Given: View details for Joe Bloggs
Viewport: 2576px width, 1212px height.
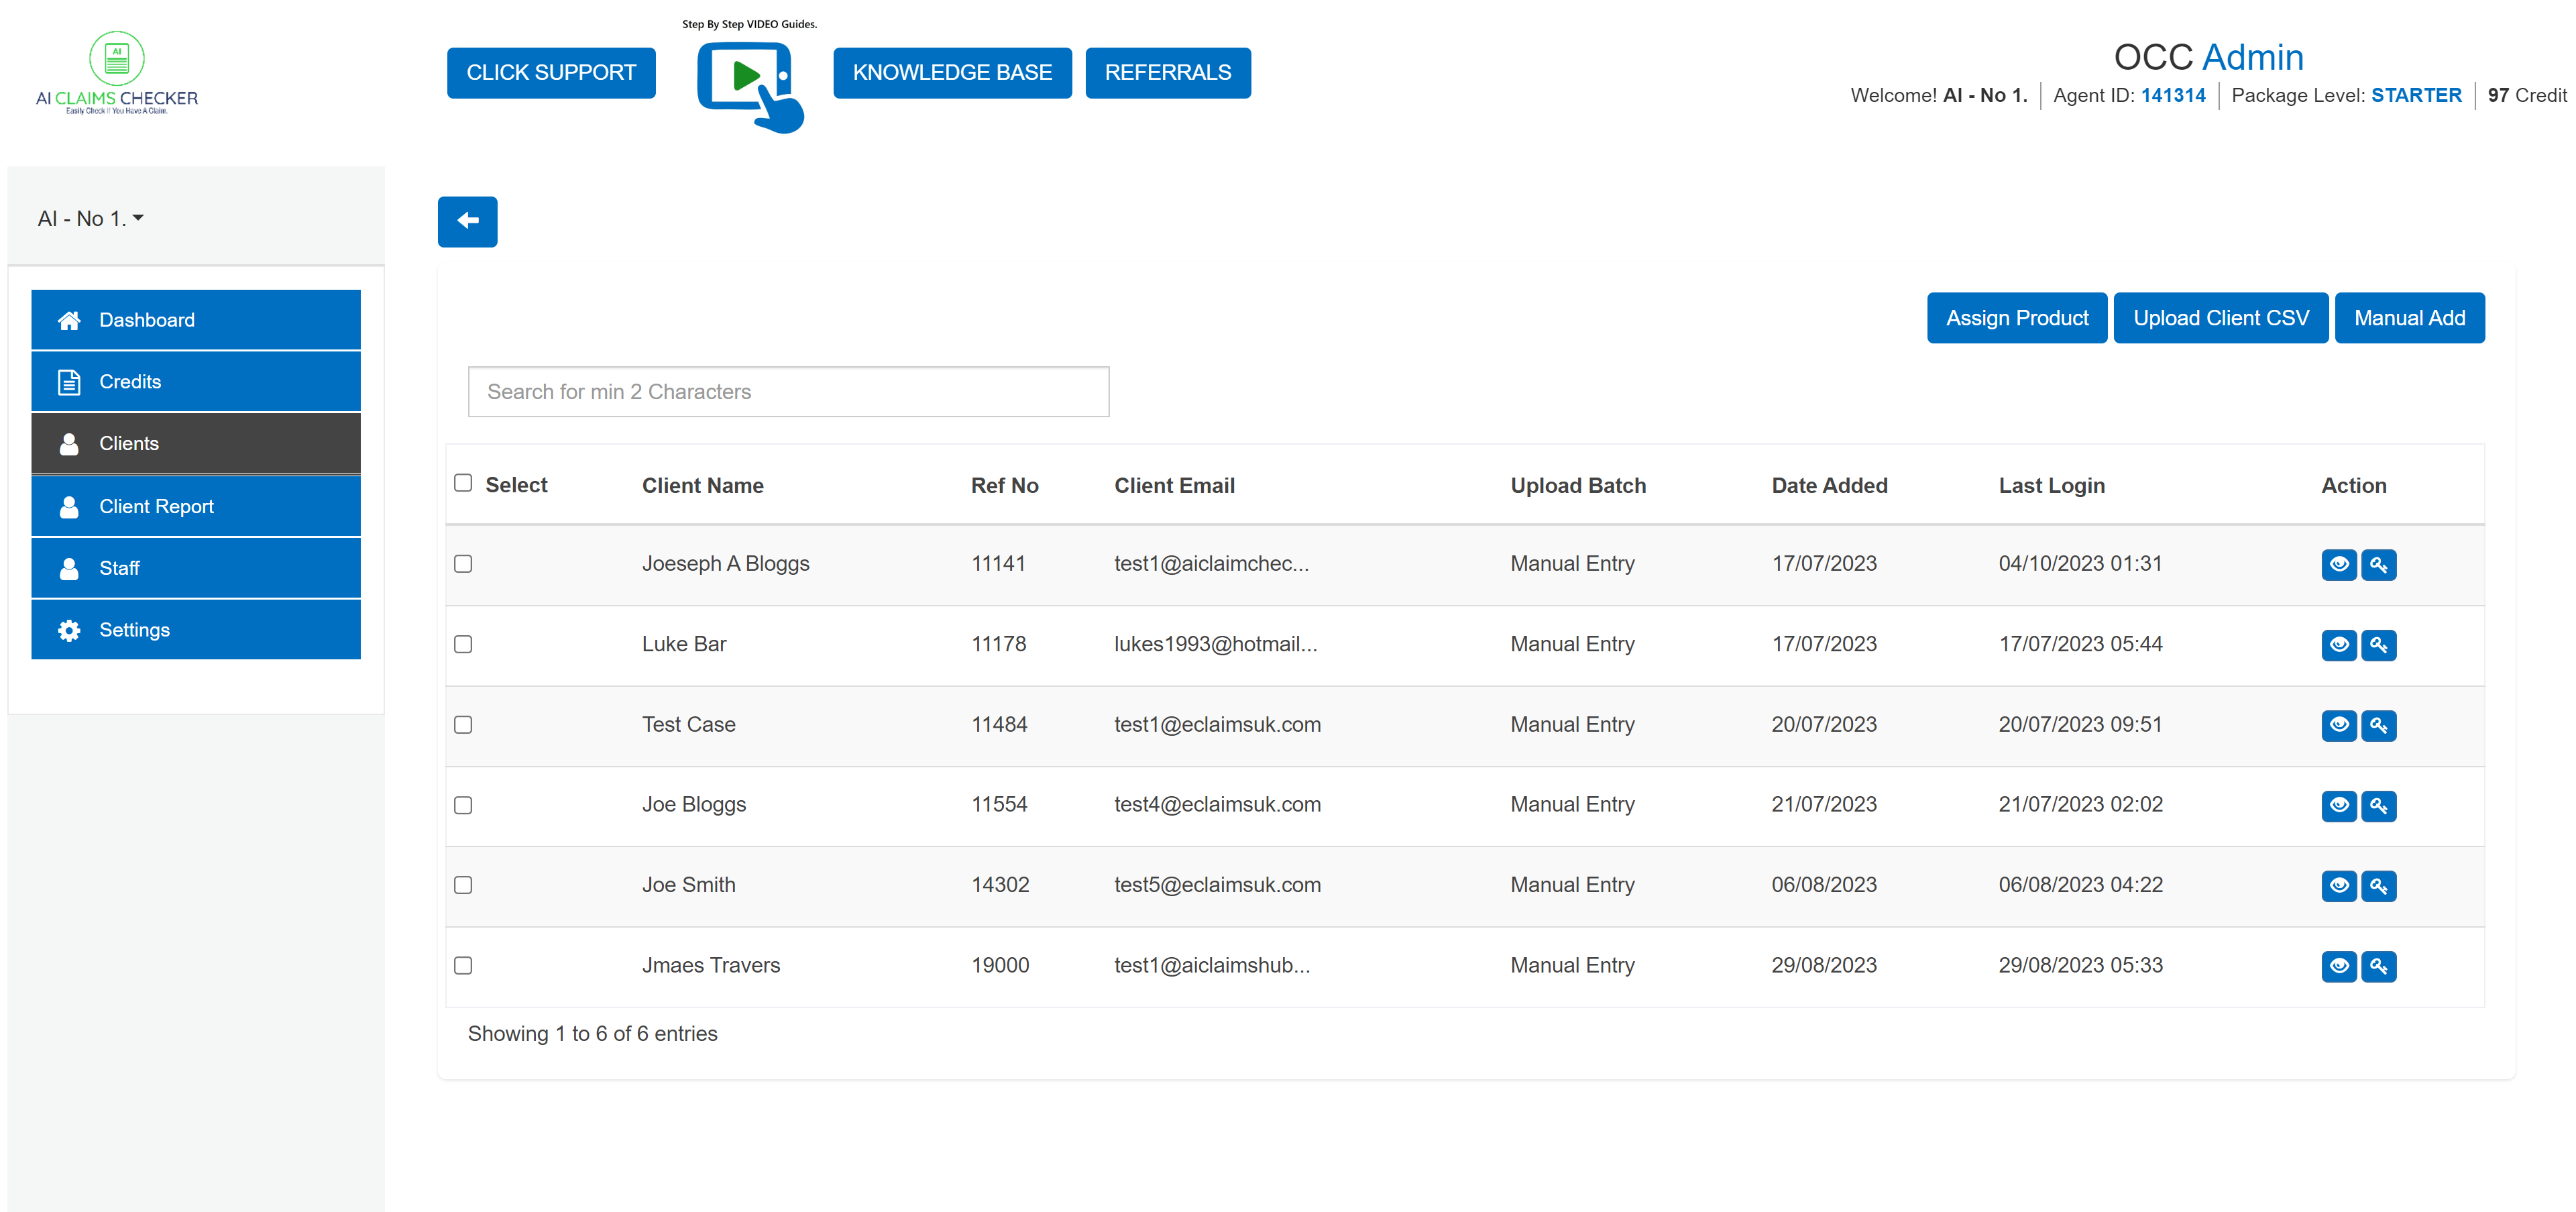Looking at the screenshot, I should (x=2338, y=805).
